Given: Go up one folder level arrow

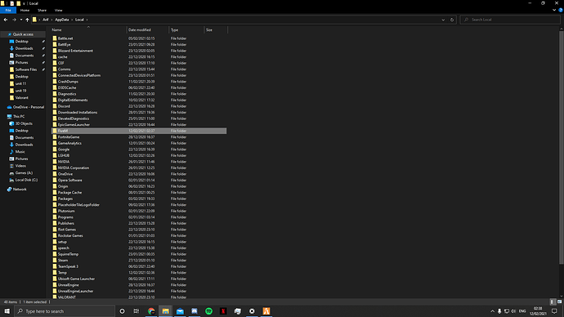Looking at the screenshot, I should [27, 20].
